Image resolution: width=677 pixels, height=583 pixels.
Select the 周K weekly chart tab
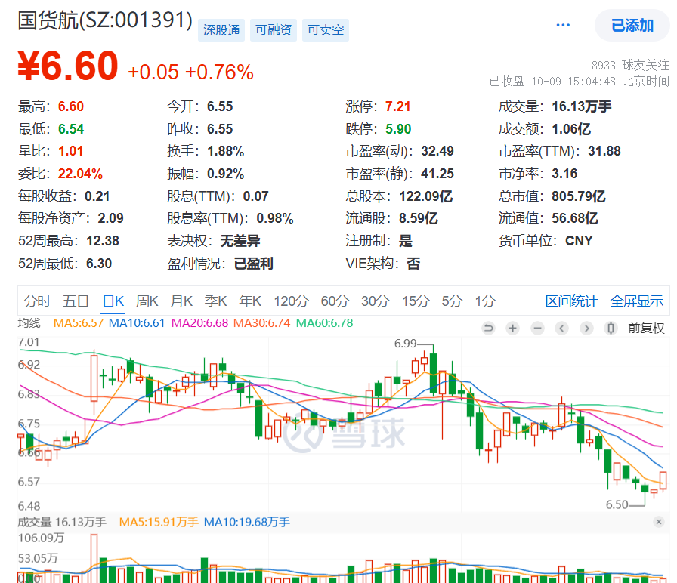[147, 301]
